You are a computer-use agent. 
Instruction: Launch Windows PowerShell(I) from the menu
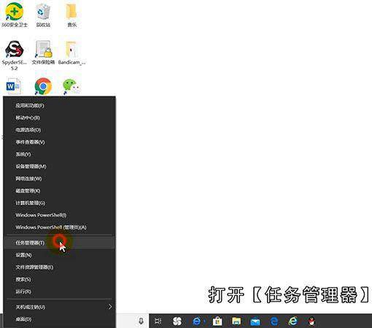(x=59, y=215)
